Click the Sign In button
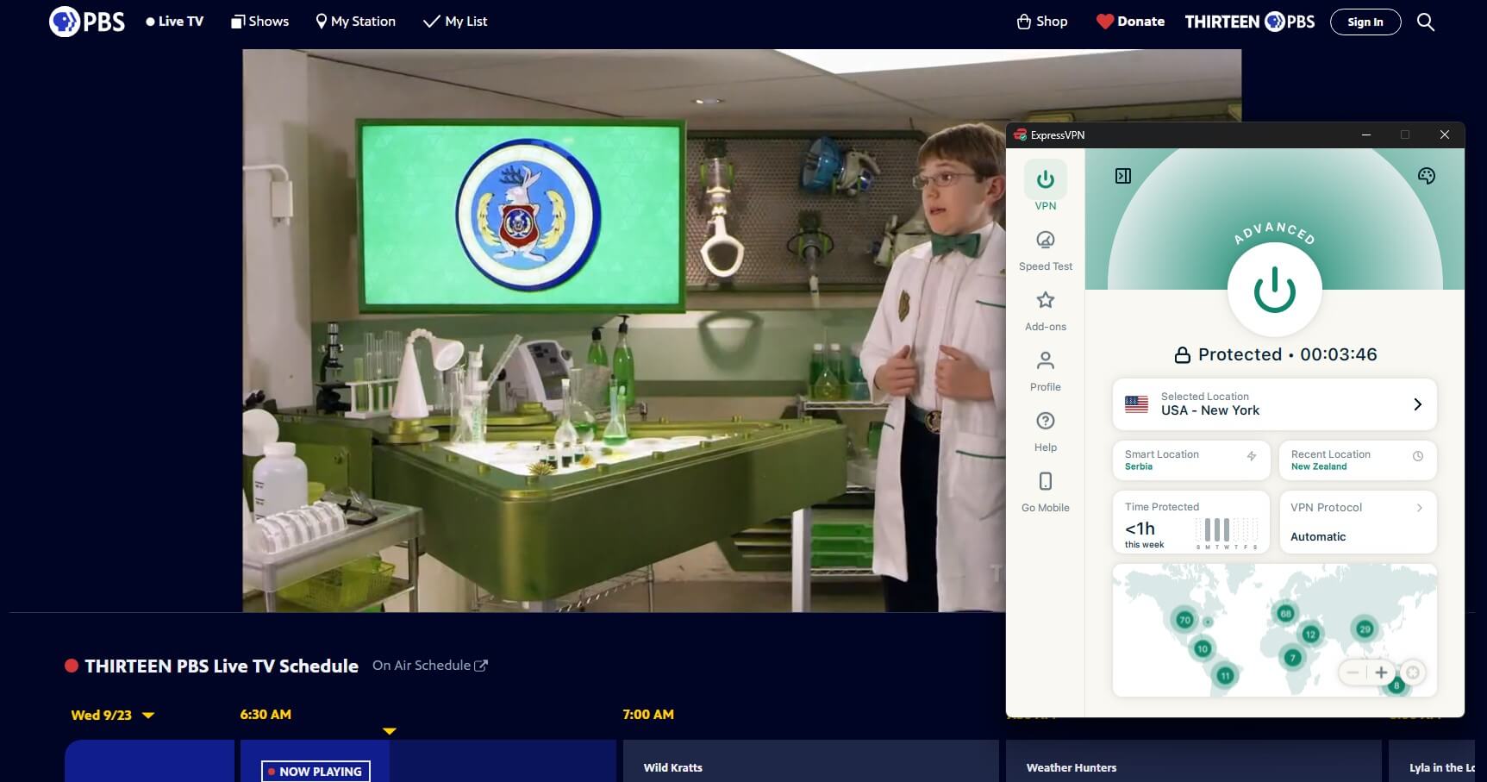The width and height of the screenshot is (1487, 782). [x=1365, y=22]
